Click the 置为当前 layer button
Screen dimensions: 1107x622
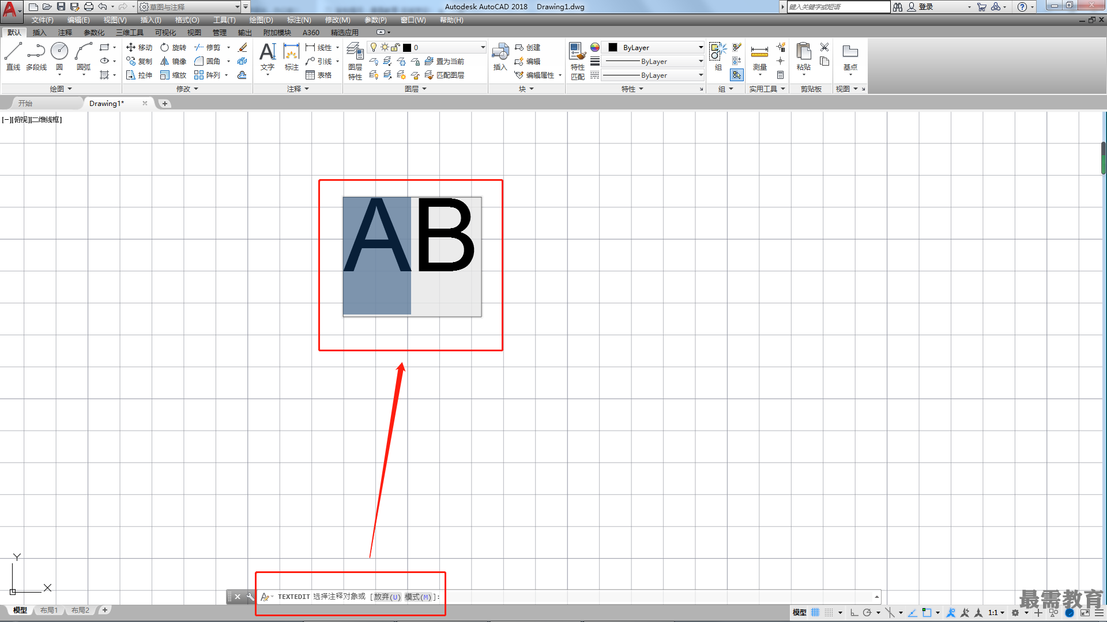click(x=445, y=61)
